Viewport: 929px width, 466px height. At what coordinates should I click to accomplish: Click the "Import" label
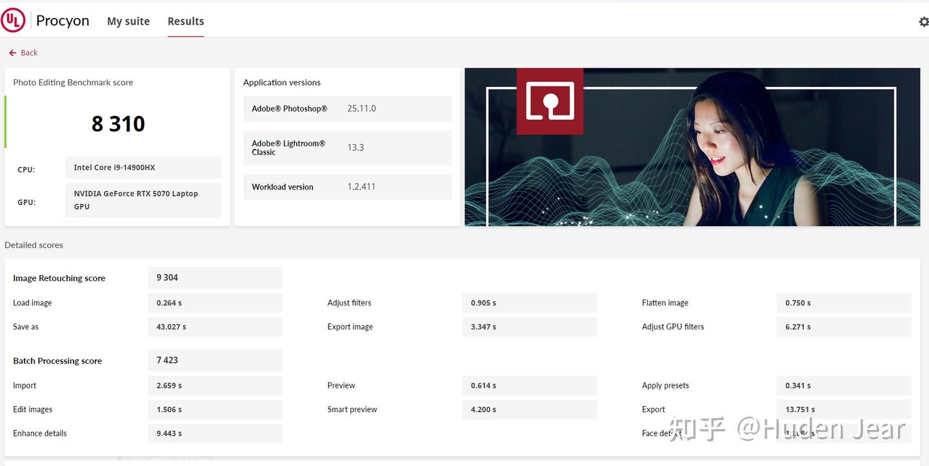[25, 385]
